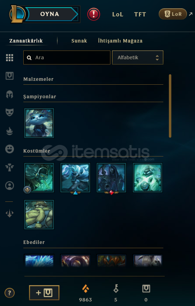Open the help question mark button
The width and height of the screenshot is (195, 306).
tap(9, 293)
